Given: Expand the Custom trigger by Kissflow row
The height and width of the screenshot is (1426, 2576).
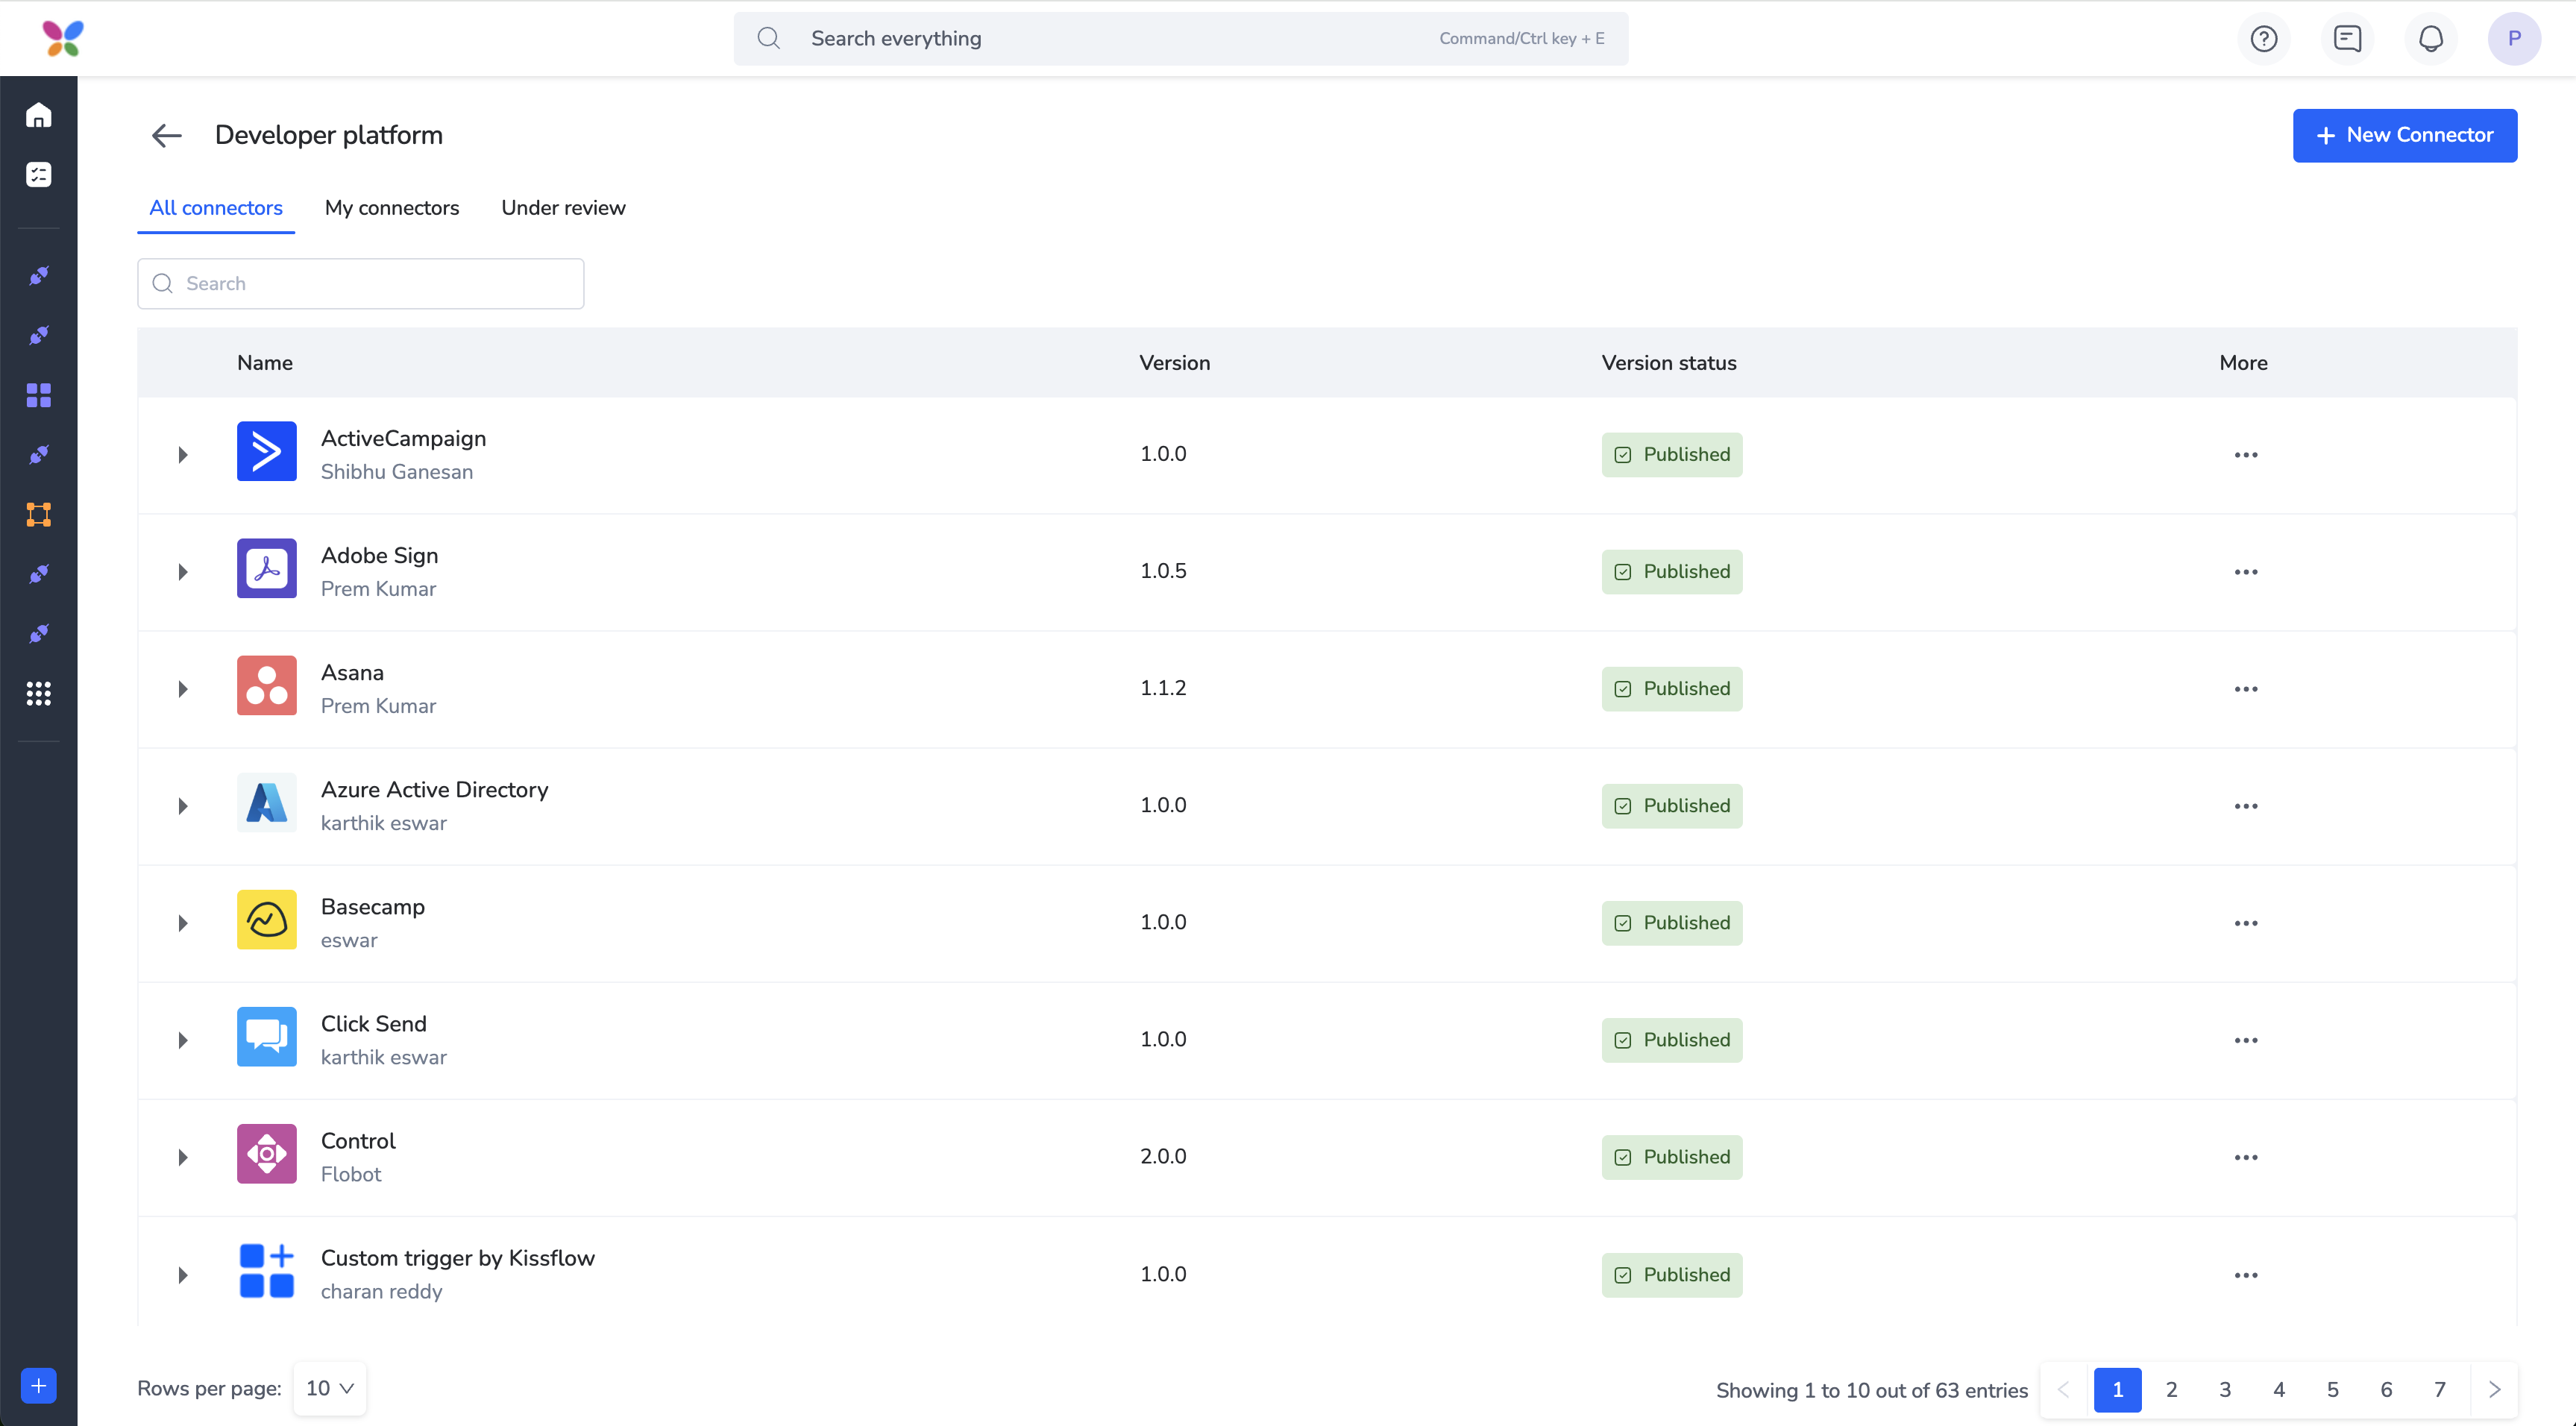Looking at the screenshot, I should (183, 1275).
